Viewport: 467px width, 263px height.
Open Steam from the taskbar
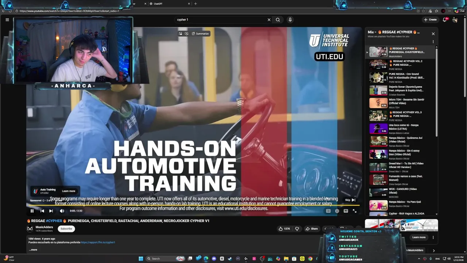click(230, 259)
